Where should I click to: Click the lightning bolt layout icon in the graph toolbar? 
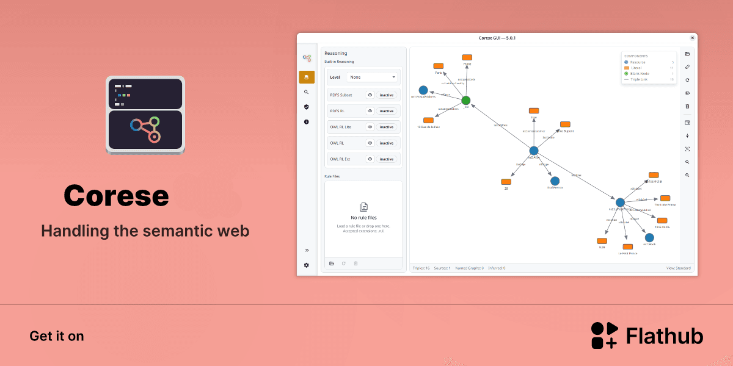pyautogui.click(x=688, y=136)
